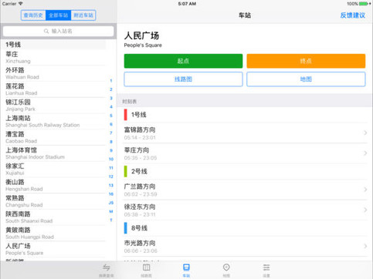Select 富锦路方向 timetable row
The height and width of the screenshot is (279, 373).
click(245, 133)
